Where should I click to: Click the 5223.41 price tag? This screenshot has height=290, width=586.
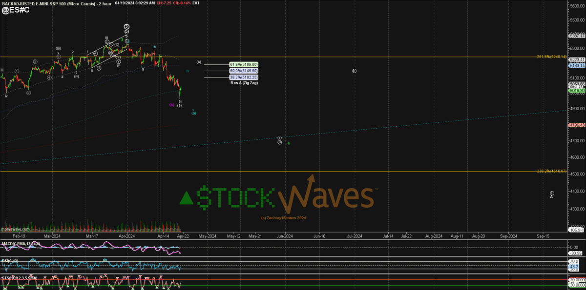577,60
